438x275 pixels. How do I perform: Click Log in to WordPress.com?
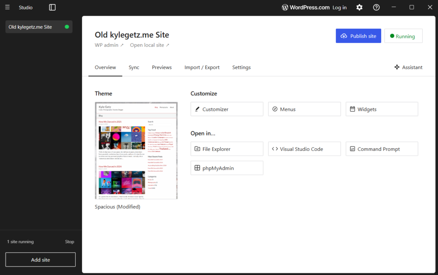pos(339,8)
